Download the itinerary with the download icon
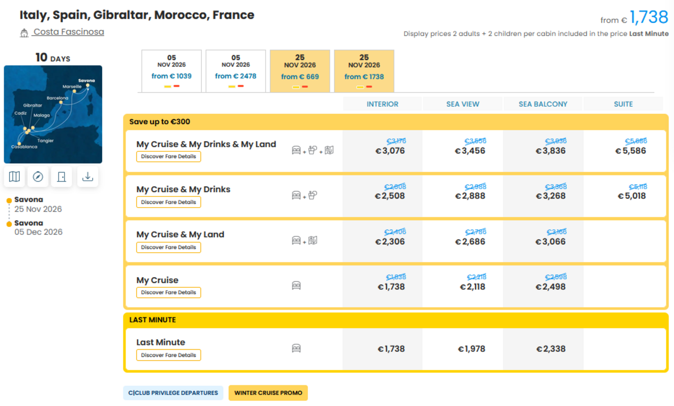Screen dimensions: 674x406 (x=87, y=177)
